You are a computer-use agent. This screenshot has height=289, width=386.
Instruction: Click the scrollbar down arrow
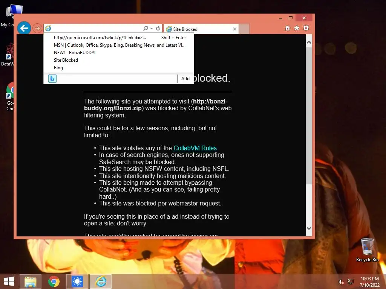[309, 228]
